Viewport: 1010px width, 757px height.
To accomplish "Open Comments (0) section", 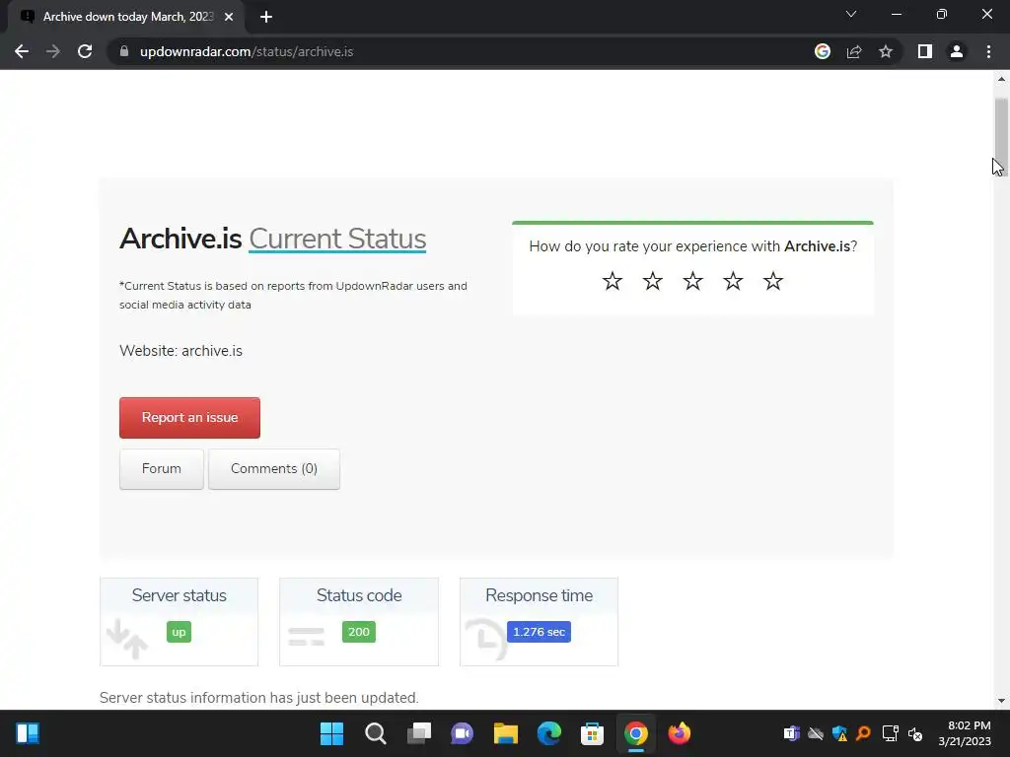I will coord(274,468).
